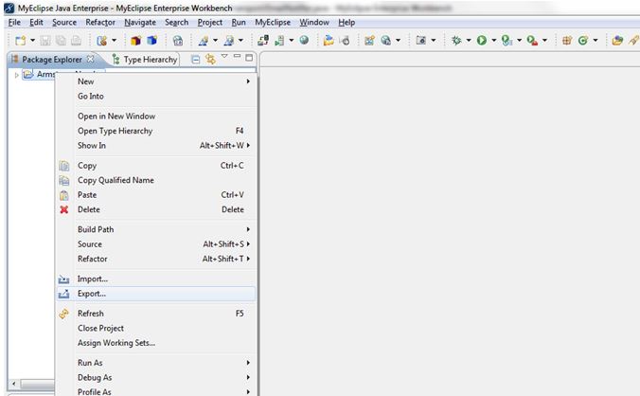Click the Open Type folder icon
Screen dimensions: 640x396
(617, 40)
